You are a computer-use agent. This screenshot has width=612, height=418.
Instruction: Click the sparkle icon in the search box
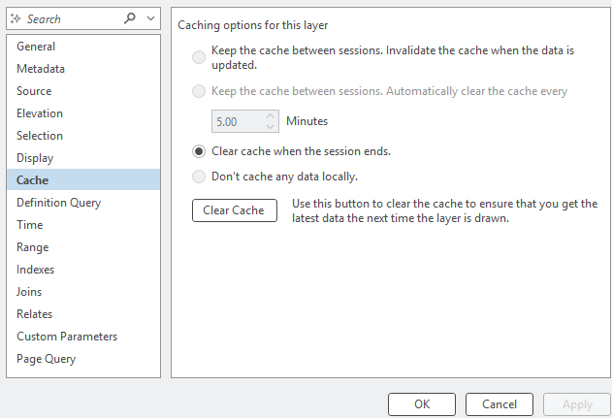(x=16, y=18)
